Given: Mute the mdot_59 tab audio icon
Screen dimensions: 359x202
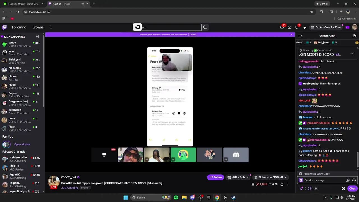Looking at the screenshot, I should point(82,4).
